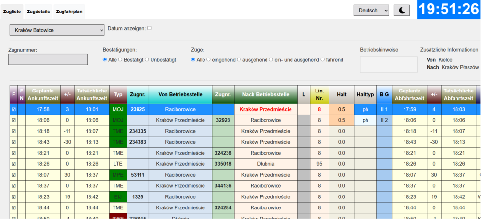Image resolution: width=481 pixels, height=219 pixels.
Task: Open the Deutsch language dropdown
Action: tap(371, 11)
